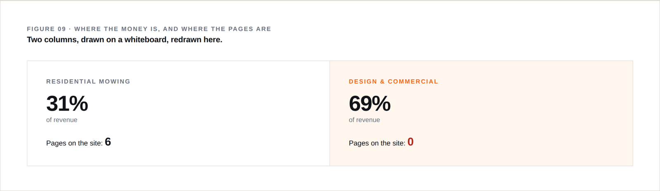Click the page count number 6
Viewport: 660px width, 191px height.
(108, 142)
